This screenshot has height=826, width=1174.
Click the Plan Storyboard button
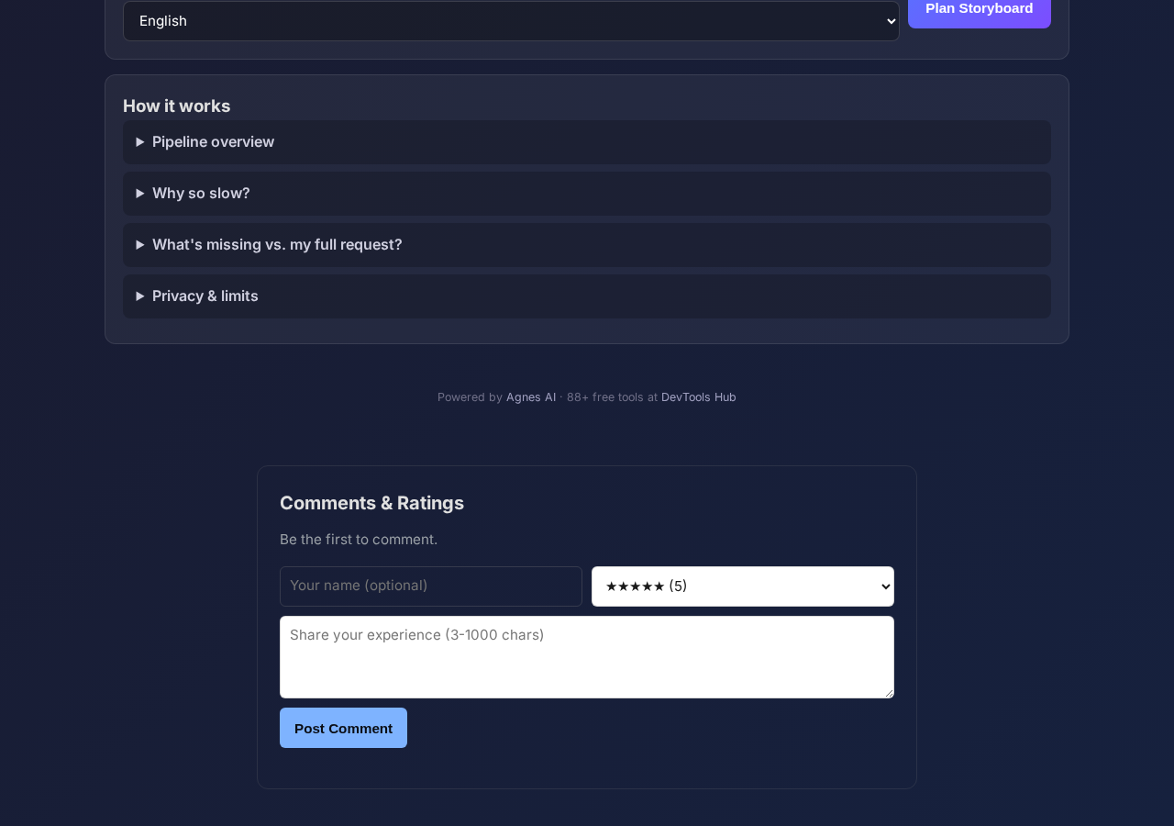[x=980, y=11]
